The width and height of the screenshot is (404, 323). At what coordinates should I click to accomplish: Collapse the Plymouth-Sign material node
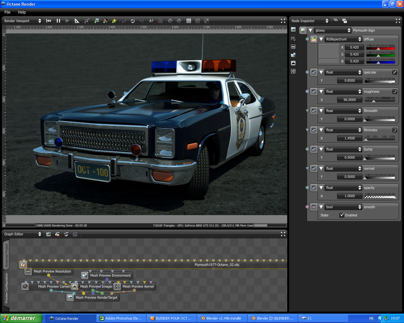point(311,30)
